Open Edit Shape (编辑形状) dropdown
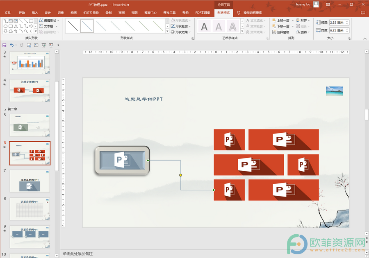This screenshot has height=258, width=369. (49, 20)
